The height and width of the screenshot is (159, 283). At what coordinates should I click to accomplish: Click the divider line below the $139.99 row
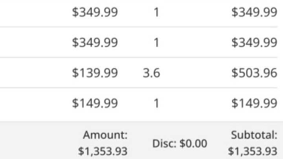point(139,88)
